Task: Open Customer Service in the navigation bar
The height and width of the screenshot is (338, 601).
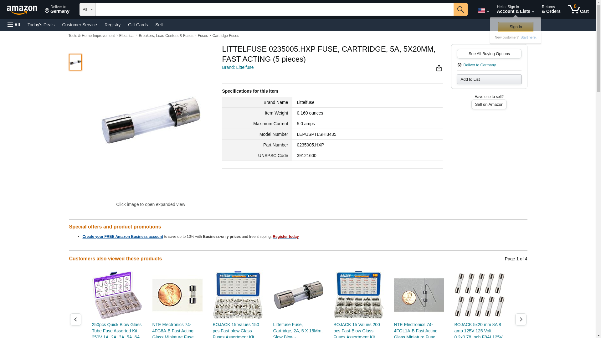Action: click(80, 25)
